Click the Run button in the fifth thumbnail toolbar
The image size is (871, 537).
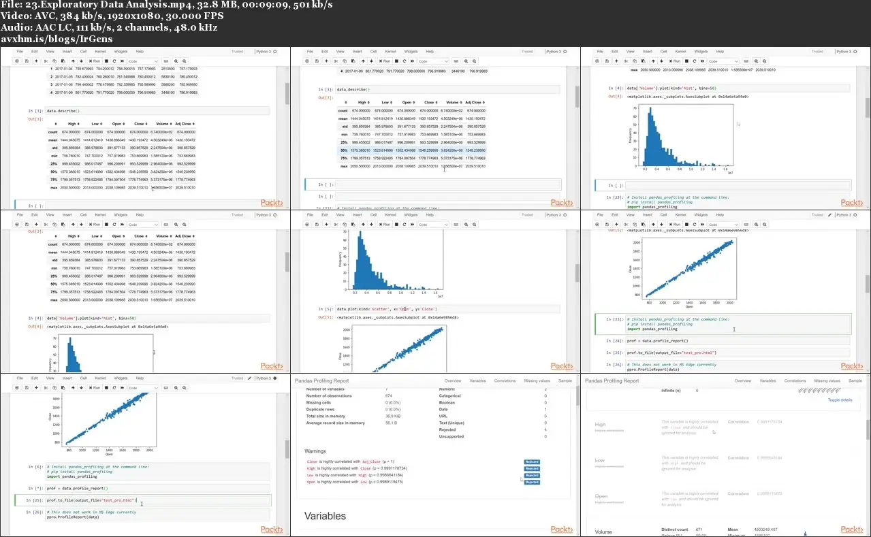(384, 224)
